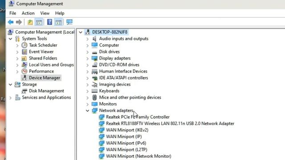Open the Help menu
Viewport: 285px width, 160px height.
[x=60, y=13]
